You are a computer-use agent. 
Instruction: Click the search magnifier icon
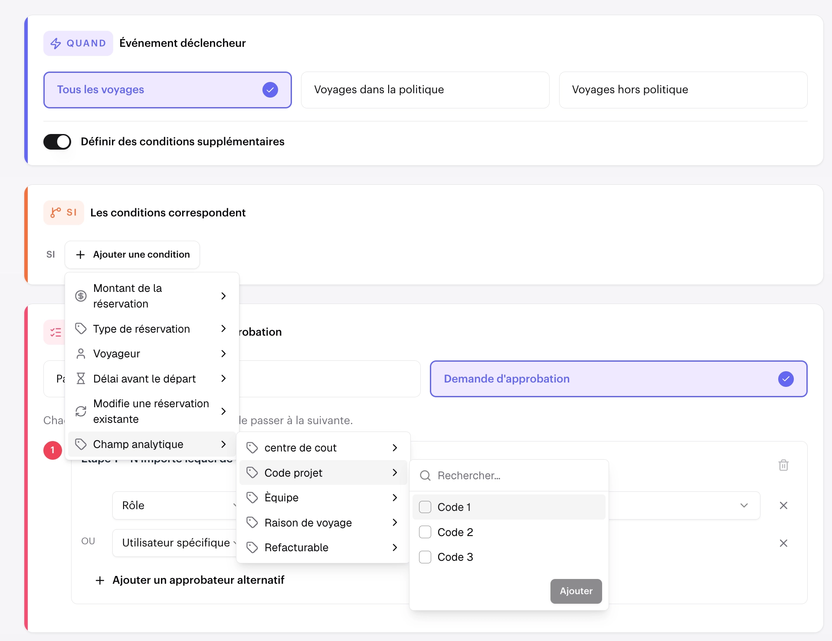coord(426,476)
